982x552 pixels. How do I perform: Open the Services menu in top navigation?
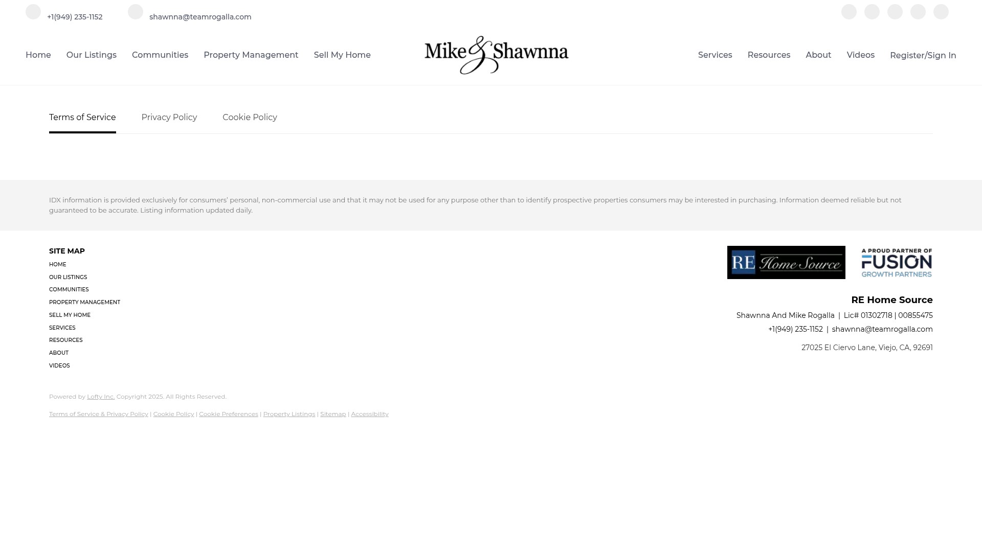[x=715, y=55]
